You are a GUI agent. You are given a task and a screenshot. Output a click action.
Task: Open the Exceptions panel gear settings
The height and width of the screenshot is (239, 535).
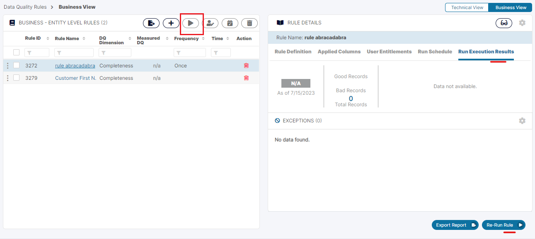[522, 121]
